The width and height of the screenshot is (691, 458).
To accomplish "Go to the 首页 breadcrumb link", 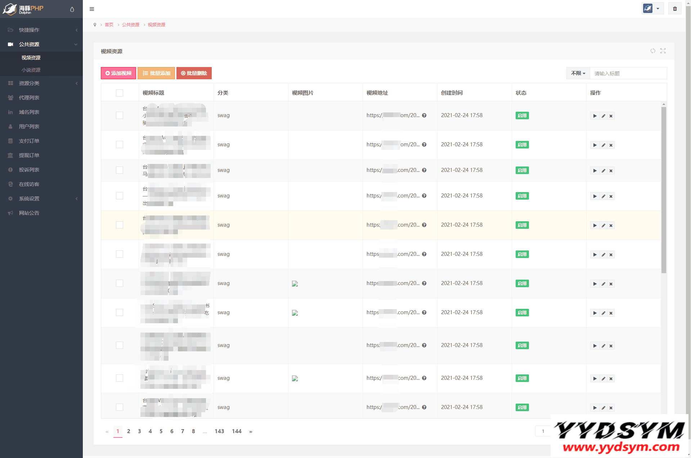I will coord(109,25).
